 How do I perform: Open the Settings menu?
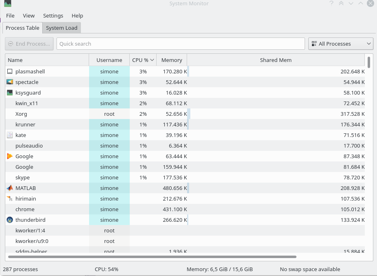pyautogui.click(x=53, y=15)
